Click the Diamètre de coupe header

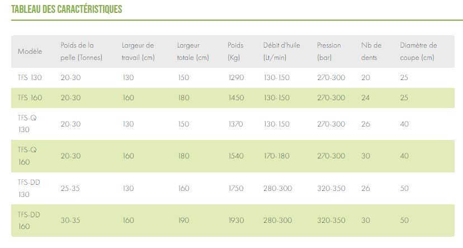418,52
